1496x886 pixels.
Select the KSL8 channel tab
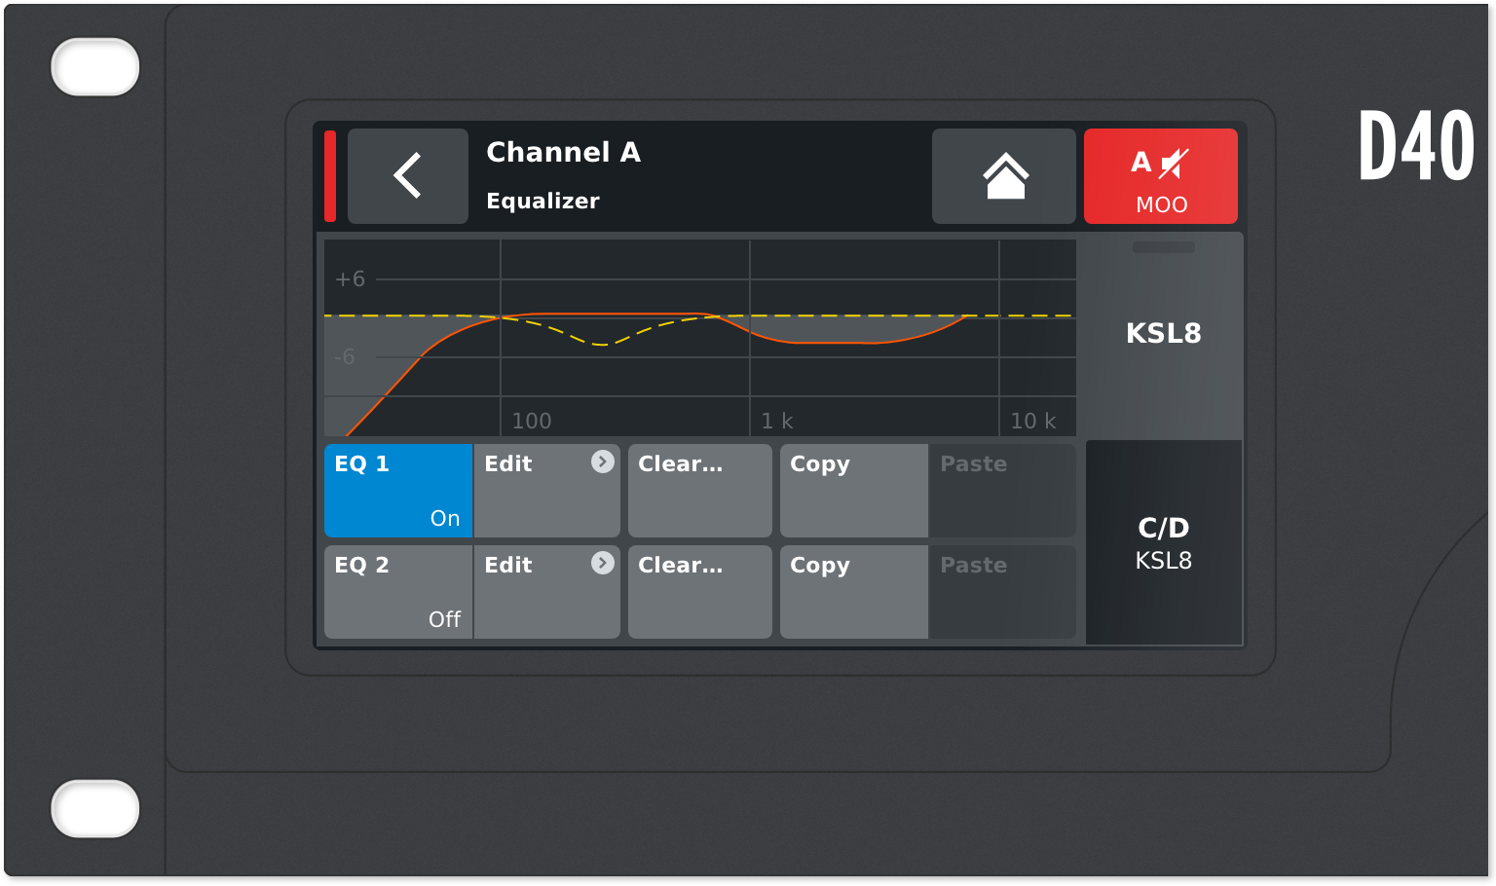[x=1164, y=335]
